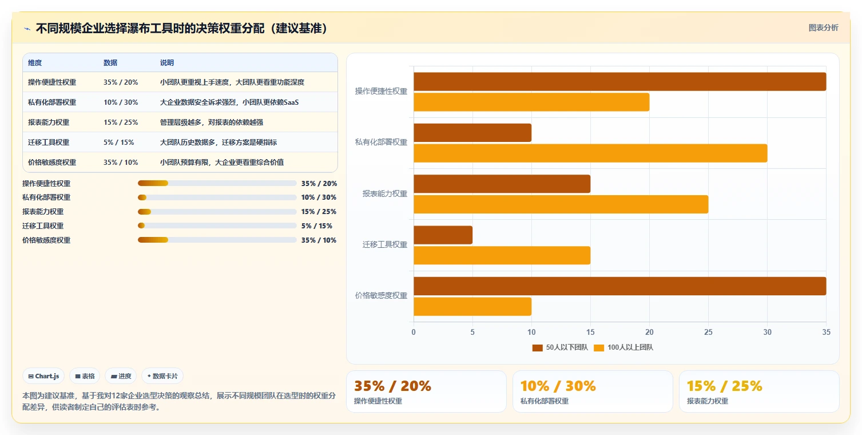This screenshot has width=862, height=435.
Task: Click the chart y-axis label 迁移工具权重
Action: click(385, 244)
